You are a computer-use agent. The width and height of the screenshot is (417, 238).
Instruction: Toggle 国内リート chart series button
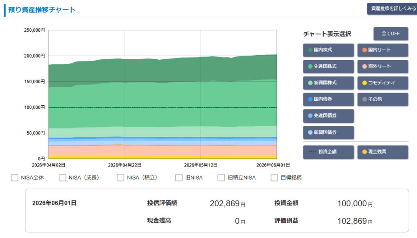tap(383, 50)
